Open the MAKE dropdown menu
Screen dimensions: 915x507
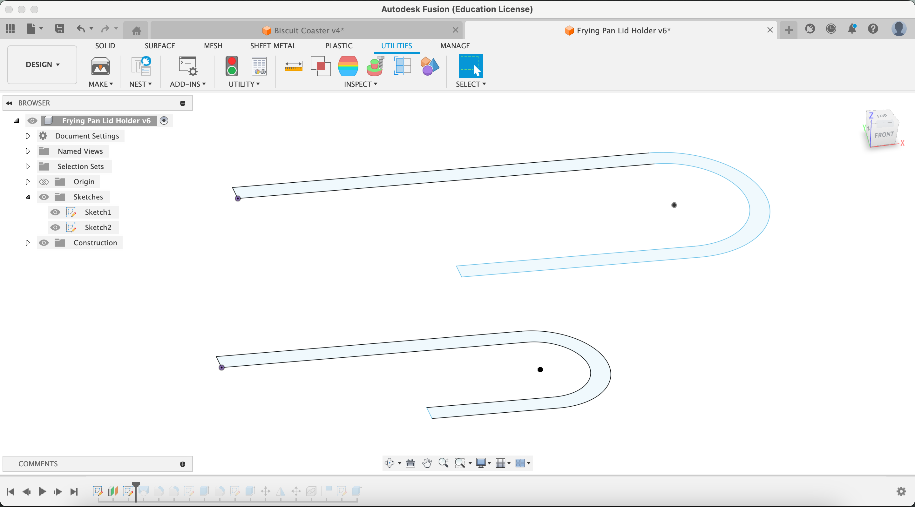coord(101,84)
